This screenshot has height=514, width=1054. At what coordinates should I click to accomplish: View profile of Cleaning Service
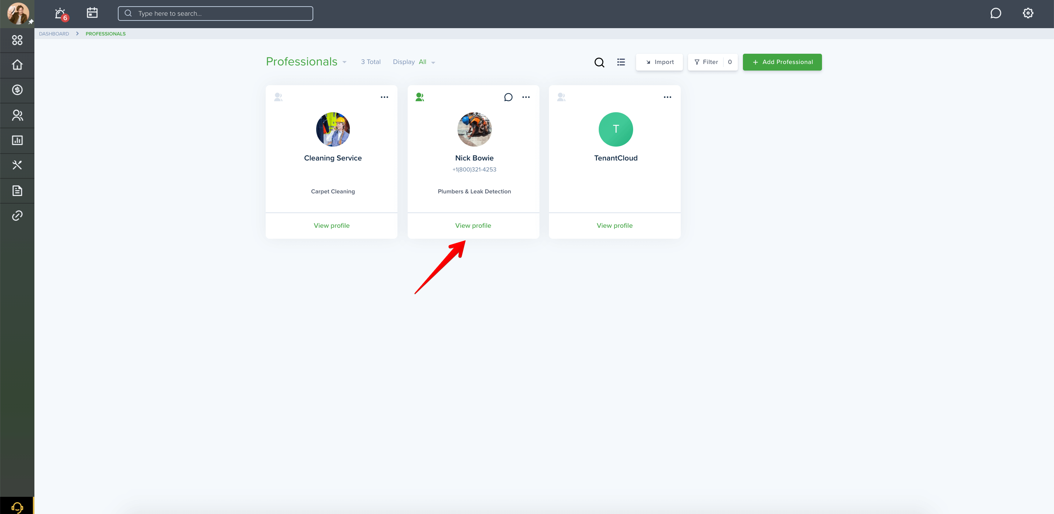[332, 226]
